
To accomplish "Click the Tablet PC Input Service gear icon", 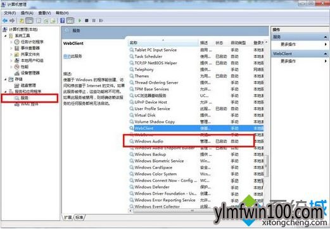I will point(132,50).
